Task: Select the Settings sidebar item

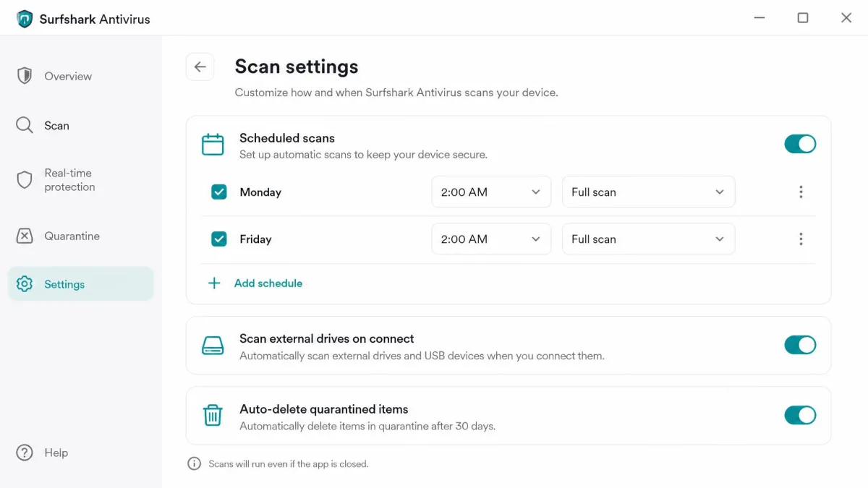Action: click(x=81, y=284)
